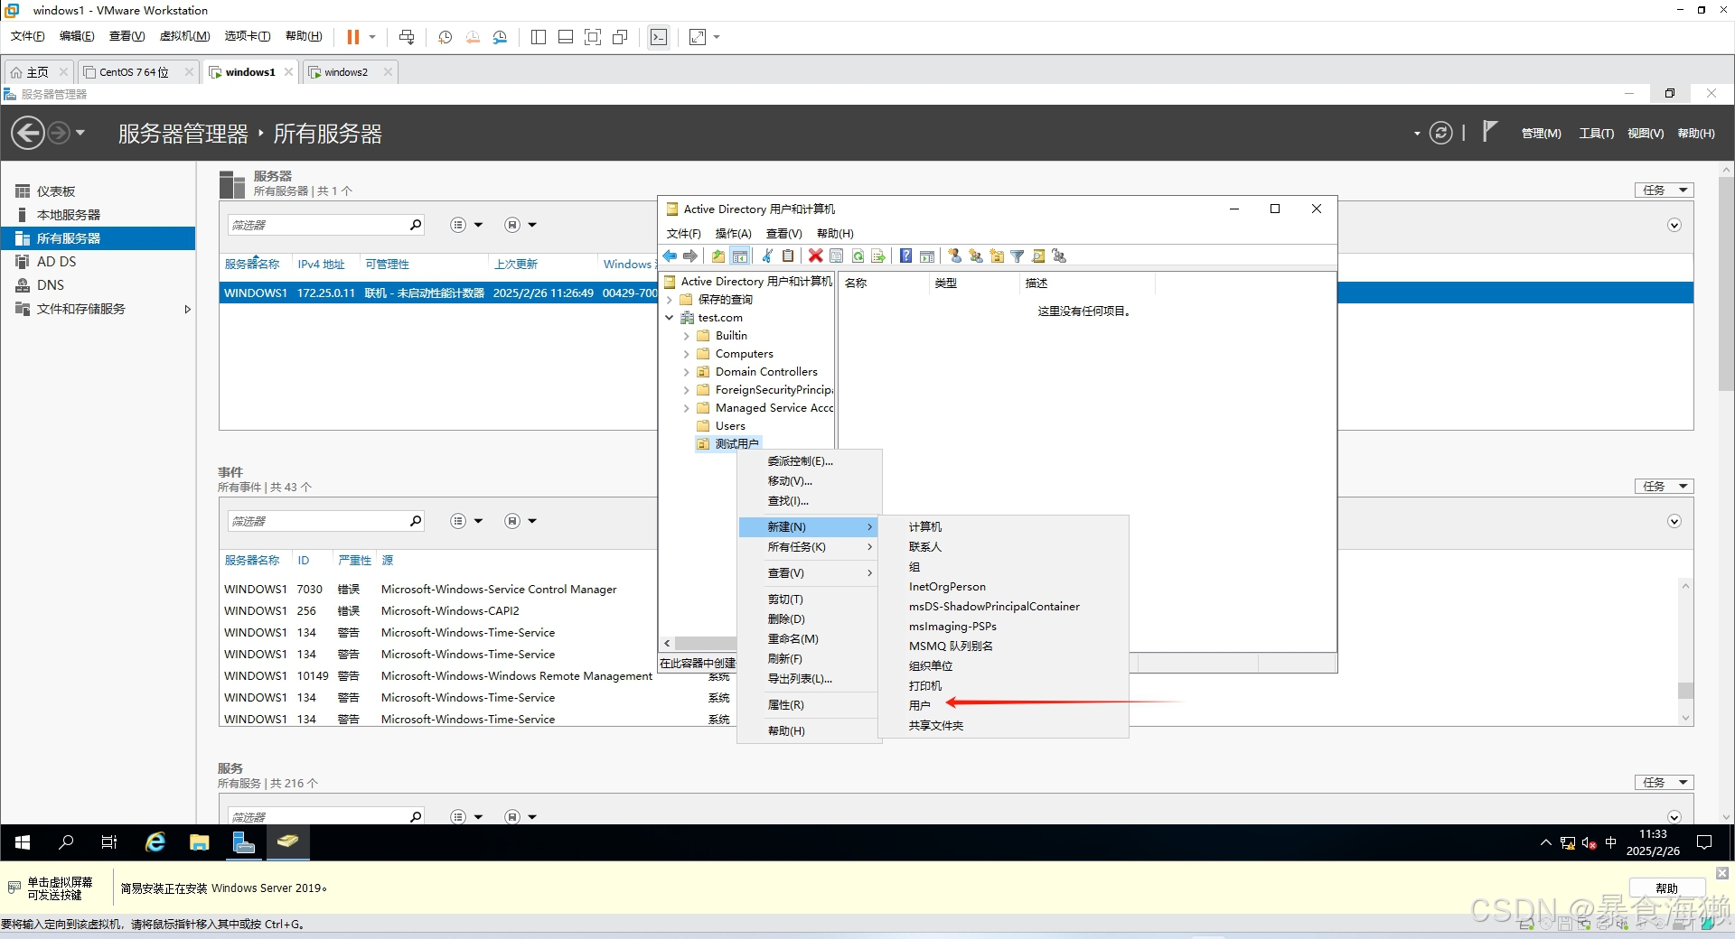1735x939 pixels.
Task: Open the Server Manager 管理(M) menu
Action: pos(1541,134)
